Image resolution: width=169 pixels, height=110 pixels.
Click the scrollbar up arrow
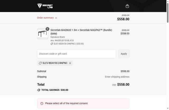coord(167,1)
